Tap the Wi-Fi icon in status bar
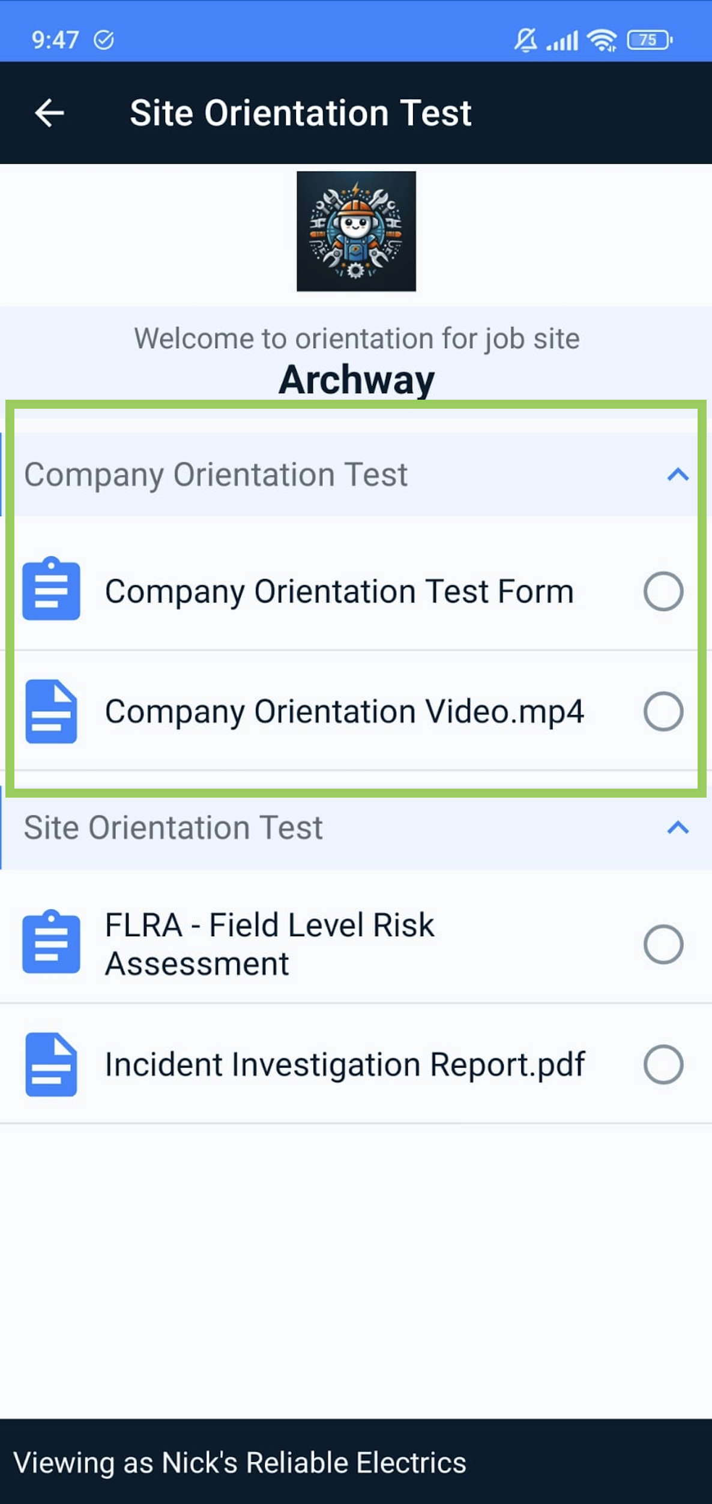712x1504 pixels. tap(602, 40)
